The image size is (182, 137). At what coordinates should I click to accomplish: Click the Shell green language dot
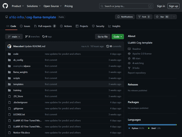click(x=149, y=128)
